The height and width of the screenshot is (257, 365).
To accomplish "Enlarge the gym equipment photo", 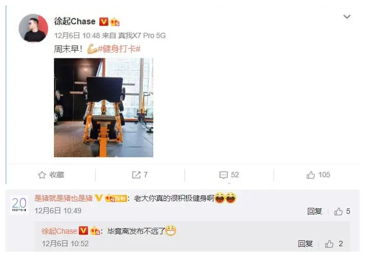I will click(104, 107).
